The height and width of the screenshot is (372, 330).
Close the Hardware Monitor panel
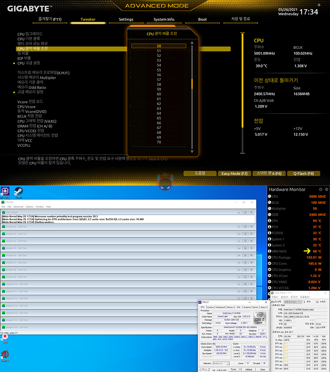tap(327, 189)
